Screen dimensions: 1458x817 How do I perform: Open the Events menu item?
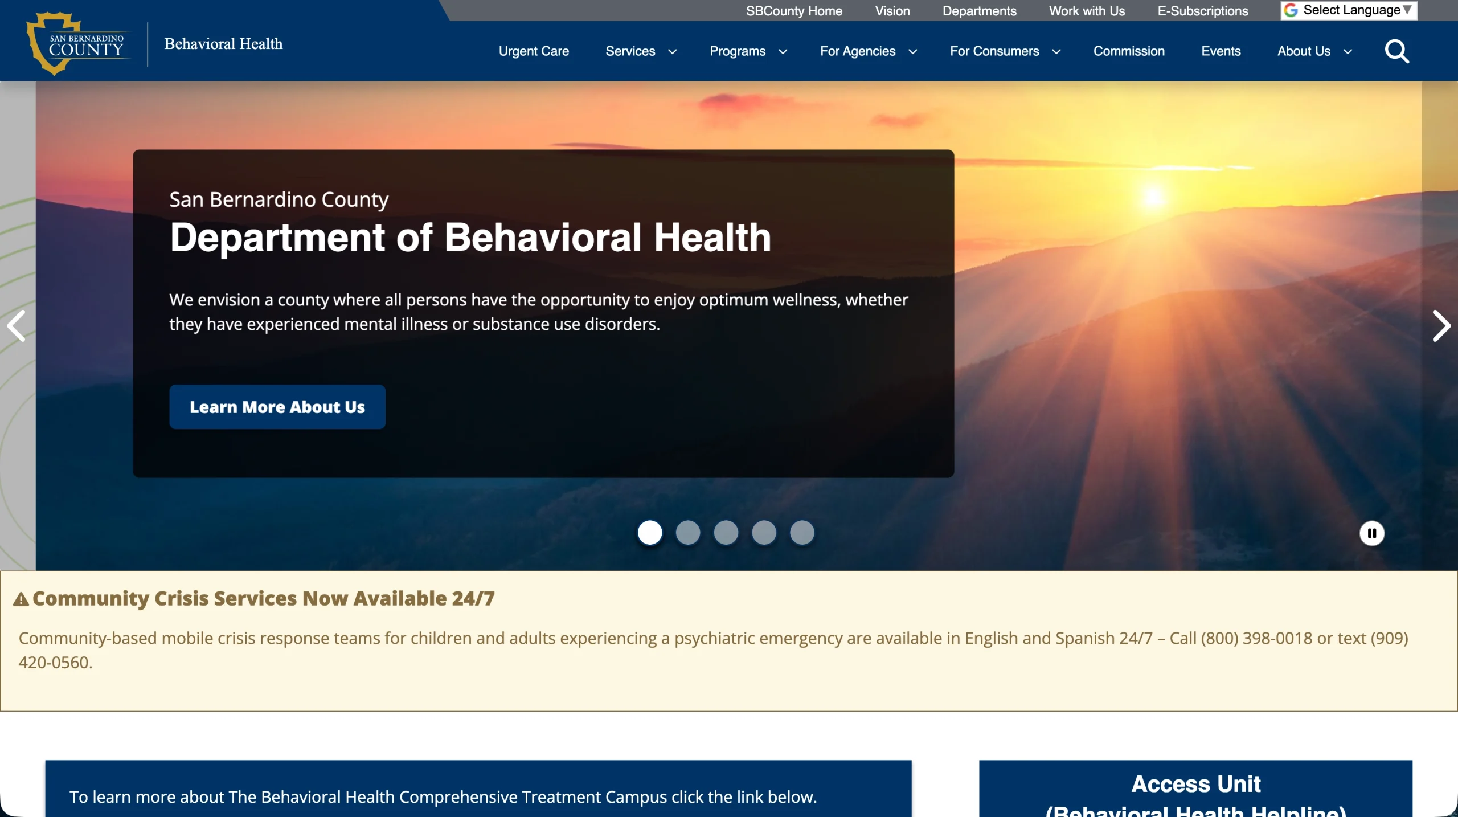(1221, 51)
